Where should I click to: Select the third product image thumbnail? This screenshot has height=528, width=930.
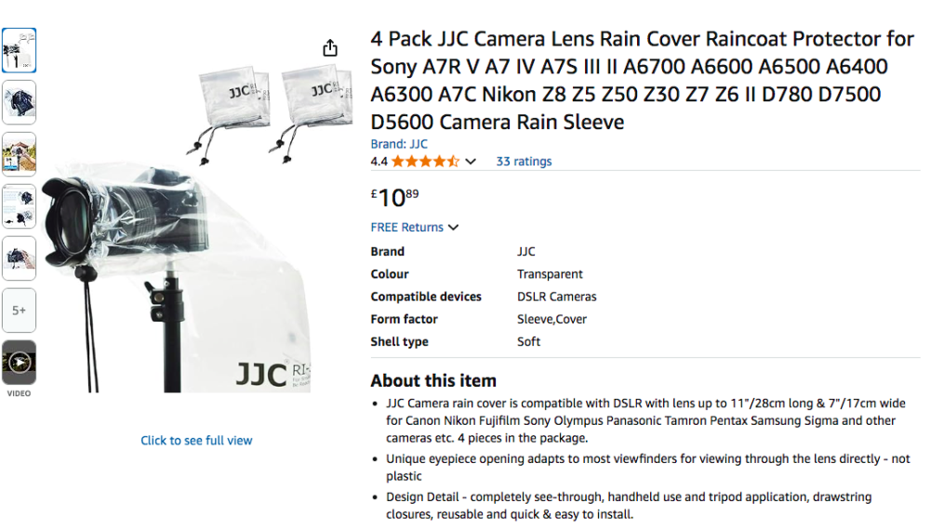coord(19,154)
